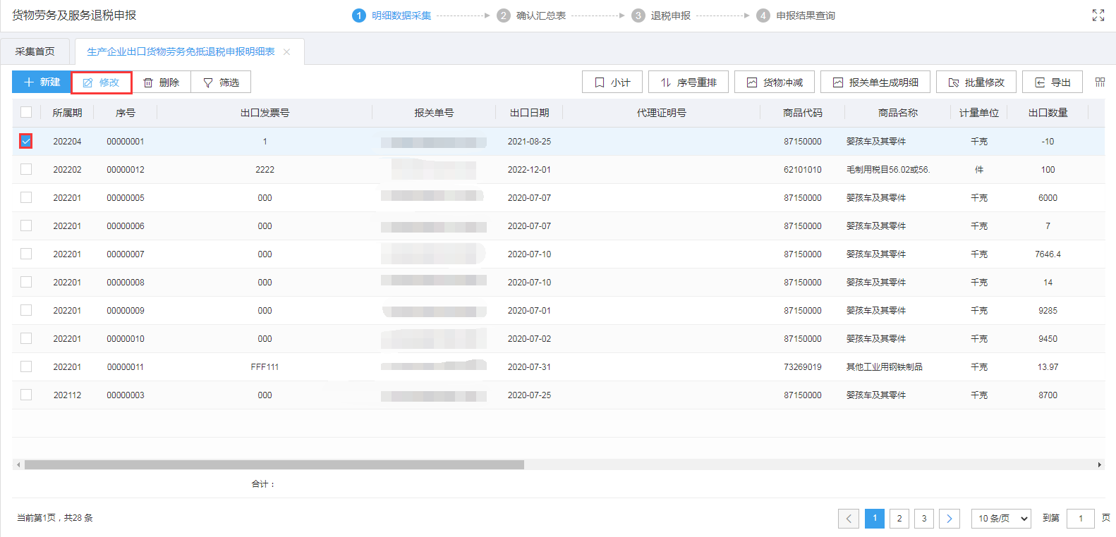Click the 删除 (delete) button

pos(162,82)
